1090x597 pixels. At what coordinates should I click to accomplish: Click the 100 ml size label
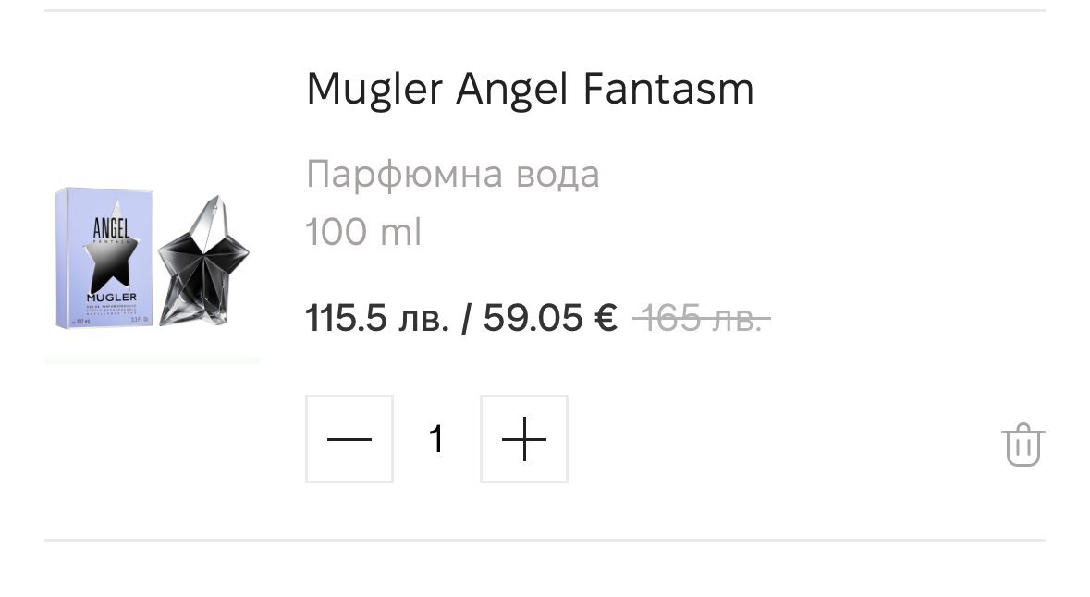pyautogui.click(x=363, y=231)
